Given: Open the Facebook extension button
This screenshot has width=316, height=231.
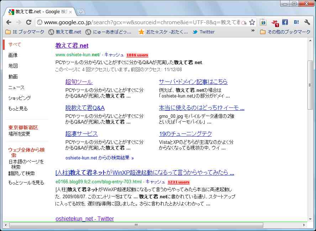Looking at the screenshot, I should (x=285, y=22).
